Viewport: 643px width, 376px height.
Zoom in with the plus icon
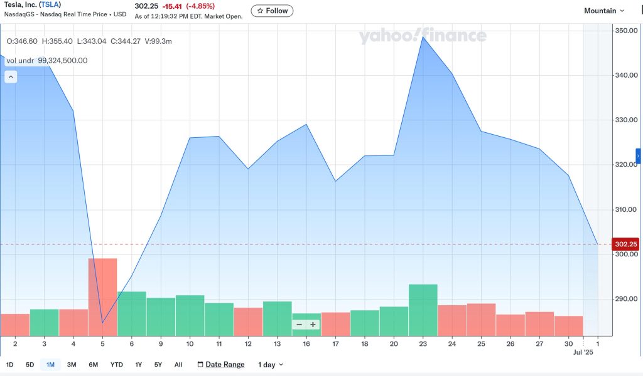click(x=313, y=325)
